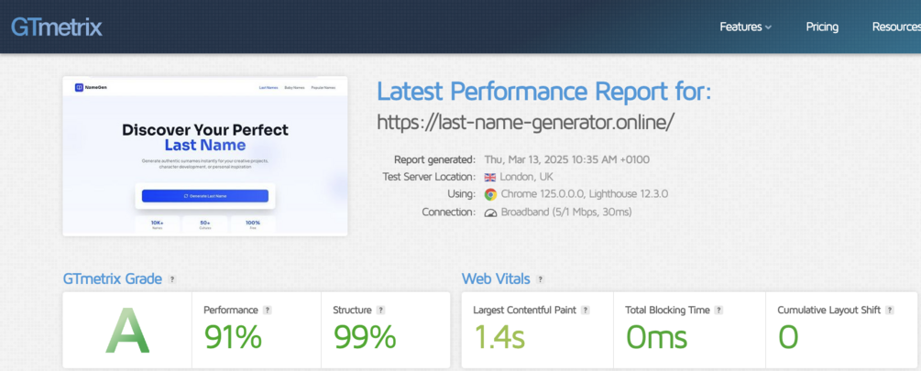Click the GTmetrix Grade heading
This screenshot has width=921, height=371.
coord(112,278)
